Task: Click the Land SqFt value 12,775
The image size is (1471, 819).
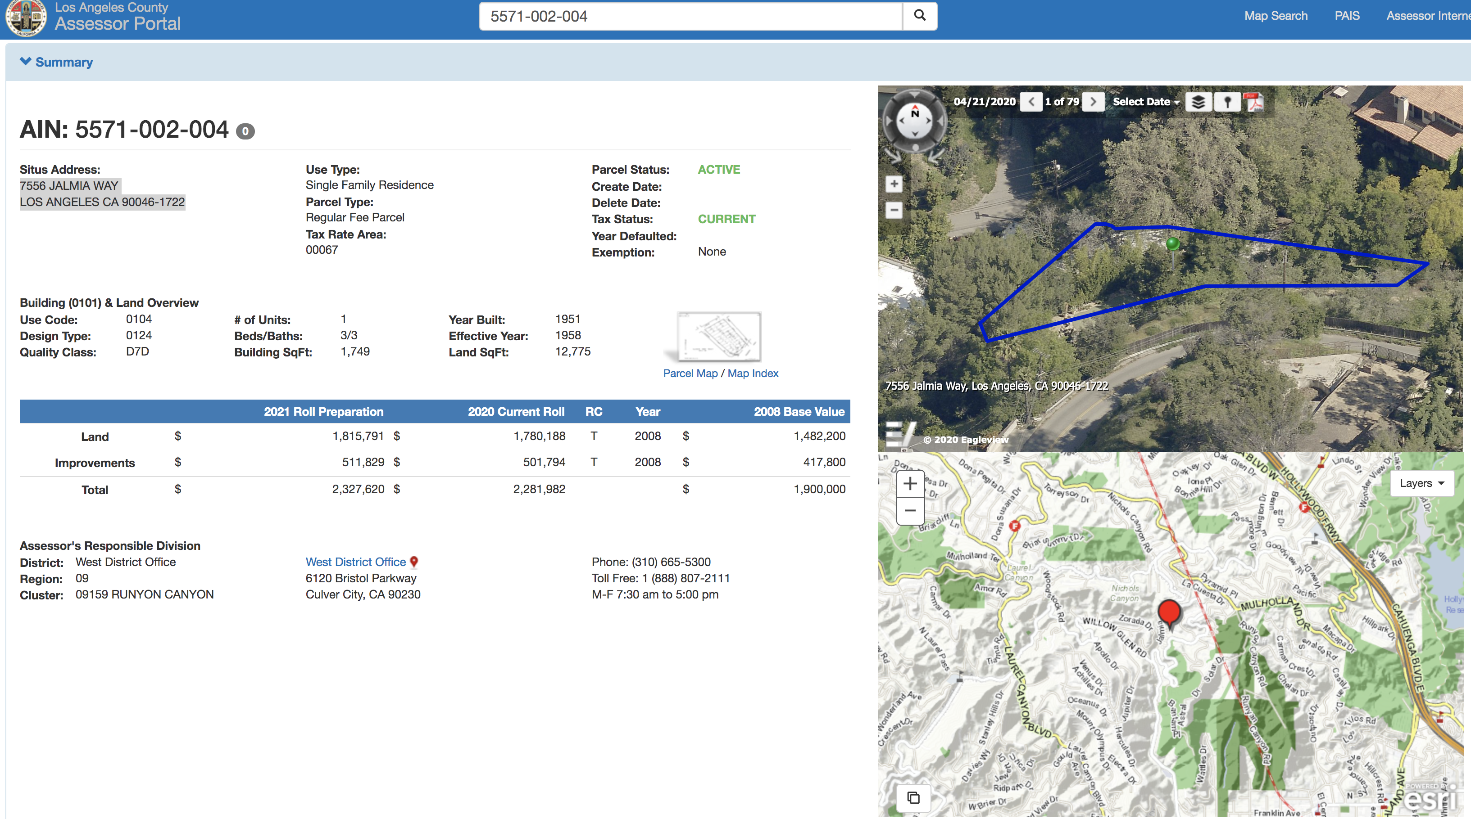Action: (x=573, y=351)
